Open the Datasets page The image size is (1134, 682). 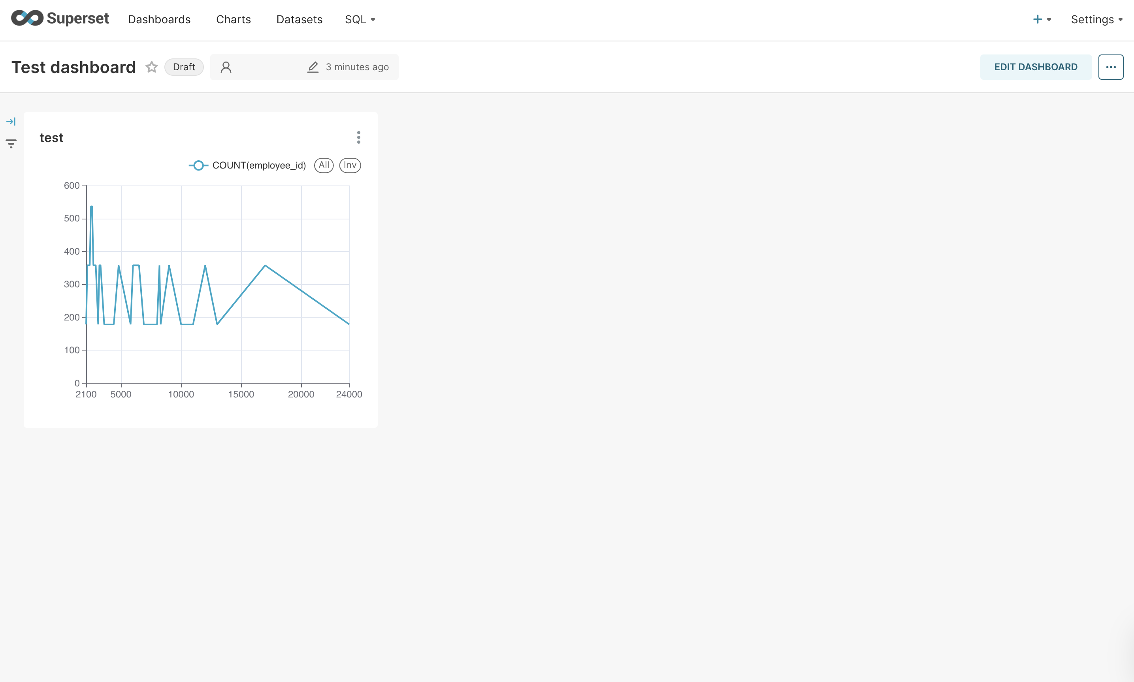(x=299, y=19)
